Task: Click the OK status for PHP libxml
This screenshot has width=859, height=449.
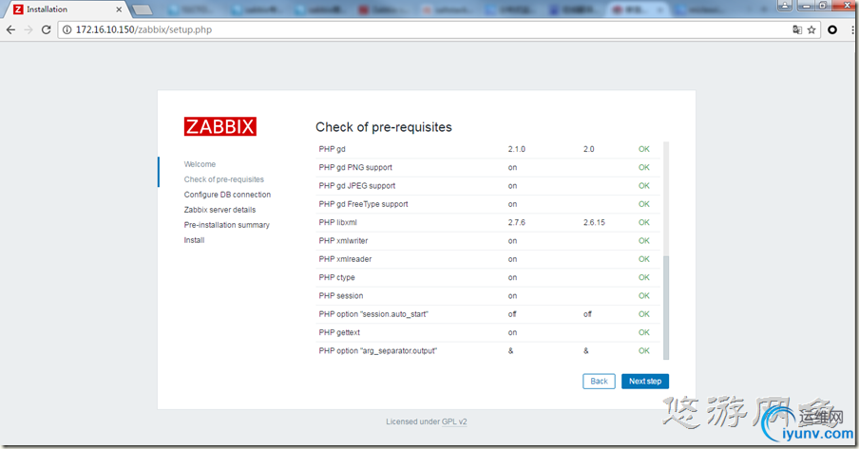Action: click(x=643, y=222)
